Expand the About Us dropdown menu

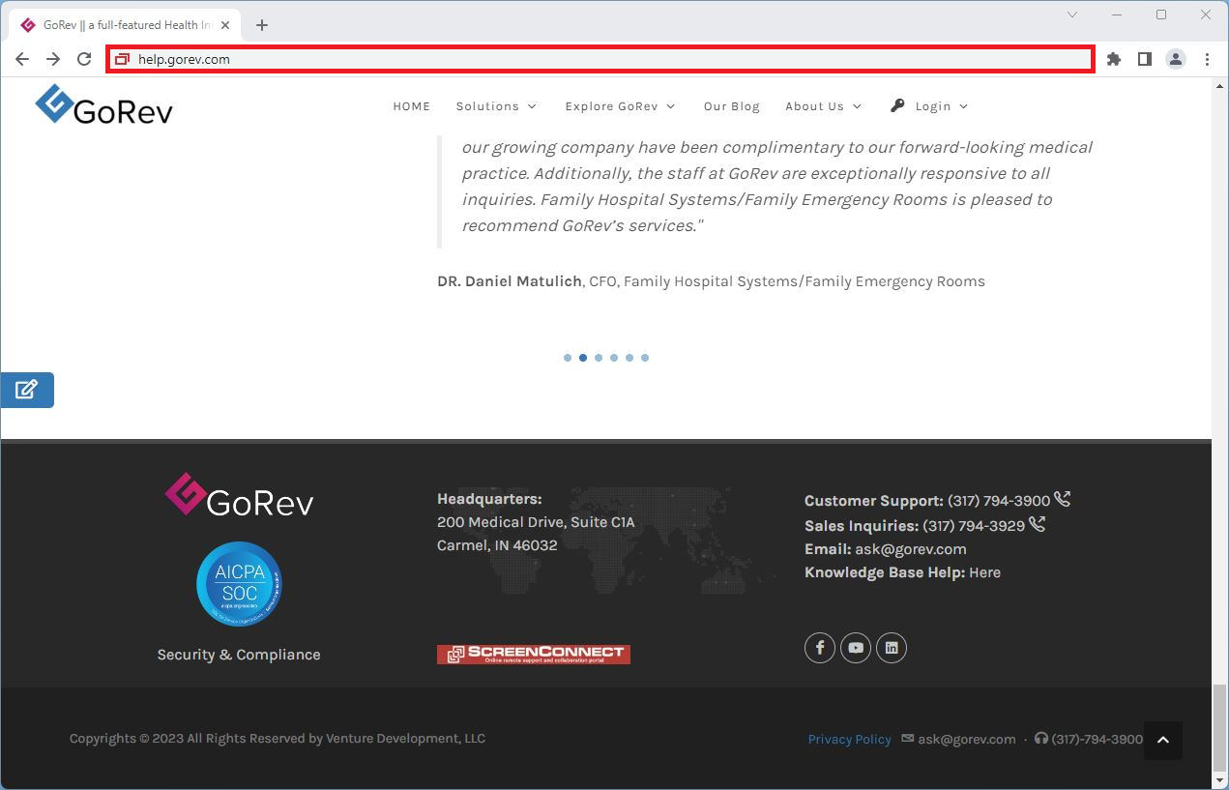[x=823, y=106]
